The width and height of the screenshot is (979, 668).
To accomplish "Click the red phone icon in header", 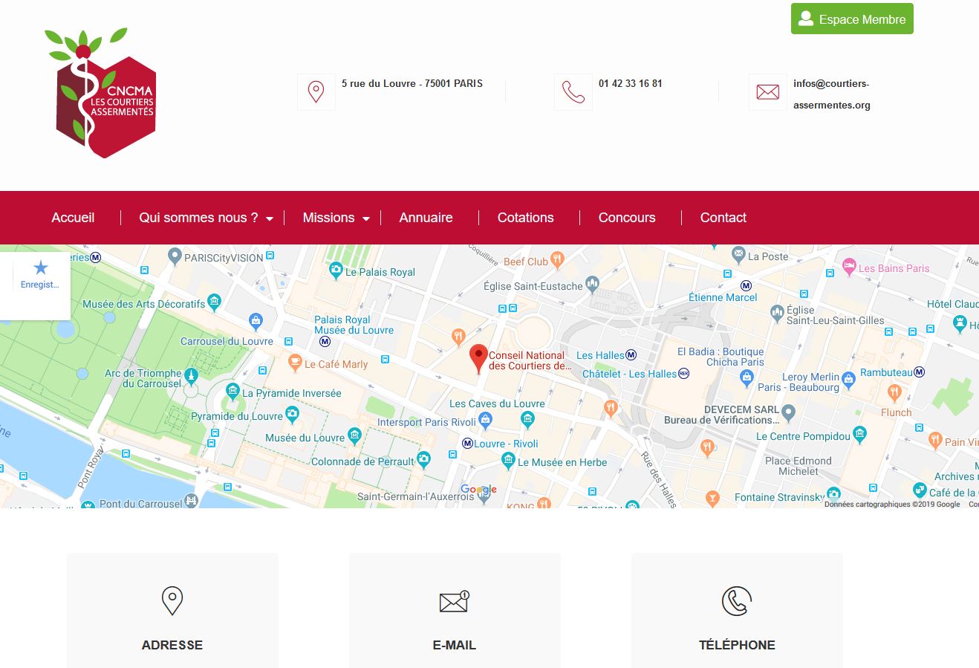I will click(573, 92).
